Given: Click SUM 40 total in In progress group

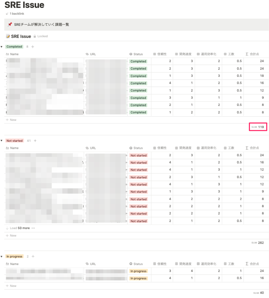Looking at the screenshot, I should pos(259,293).
